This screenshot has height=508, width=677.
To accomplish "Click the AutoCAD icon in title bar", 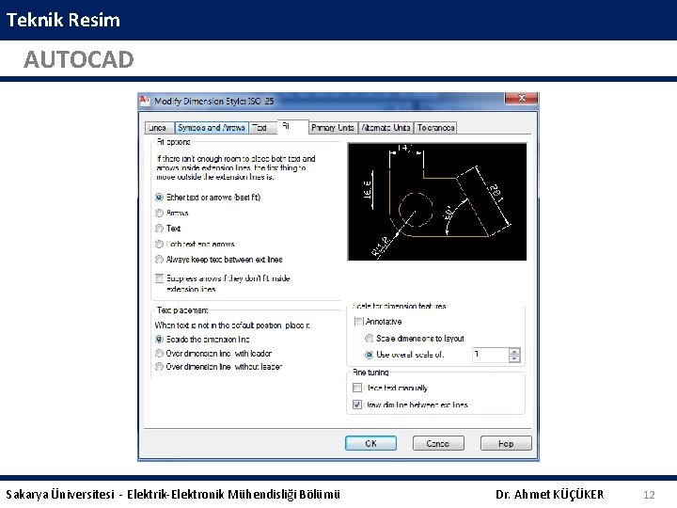I will point(145,101).
